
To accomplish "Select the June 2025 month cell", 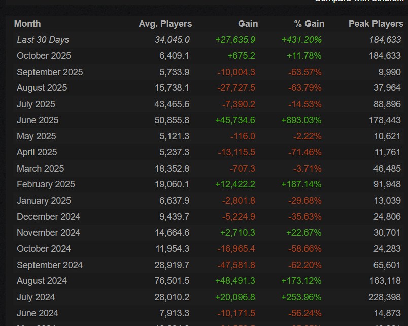I will pyautogui.click(x=38, y=120).
